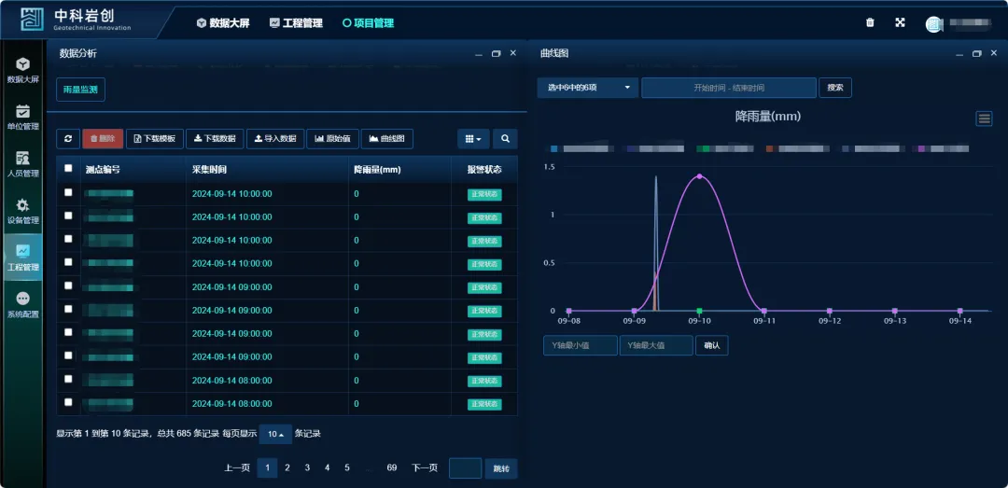Click the purple marker at 09-12
Viewport: 1008px width, 488px height.
point(830,311)
